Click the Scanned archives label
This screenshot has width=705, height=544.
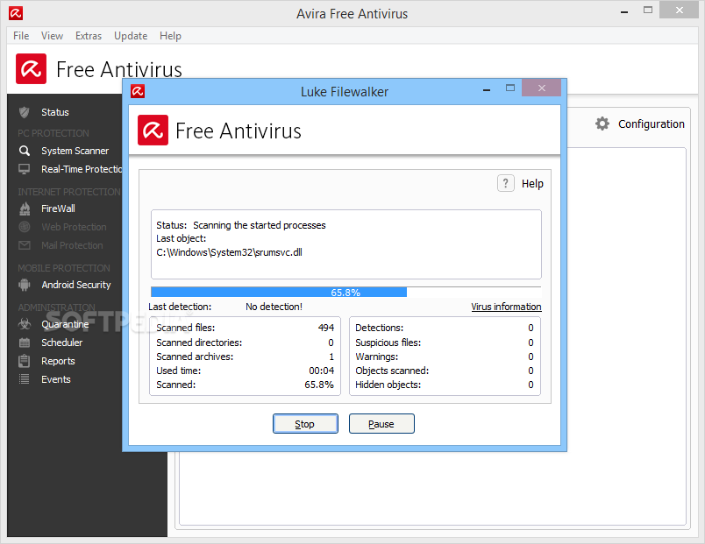tap(195, 357)
